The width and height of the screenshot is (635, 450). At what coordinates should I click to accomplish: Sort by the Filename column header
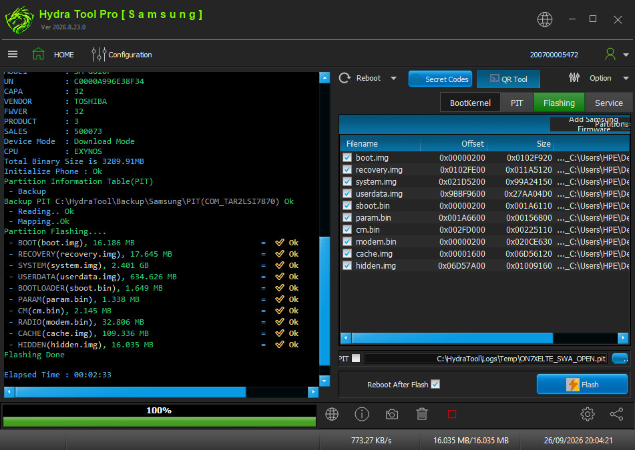(x=381, y=143)
